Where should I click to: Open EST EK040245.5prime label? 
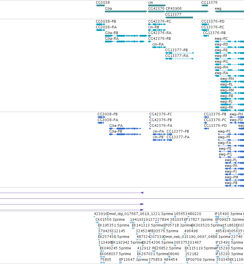tap(115, 248)
